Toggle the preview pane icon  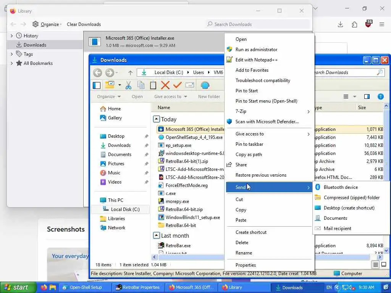pyautogui.click(x=367, y=97)
